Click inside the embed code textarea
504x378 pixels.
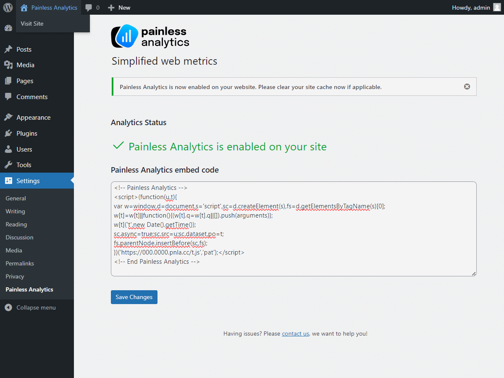294,229
